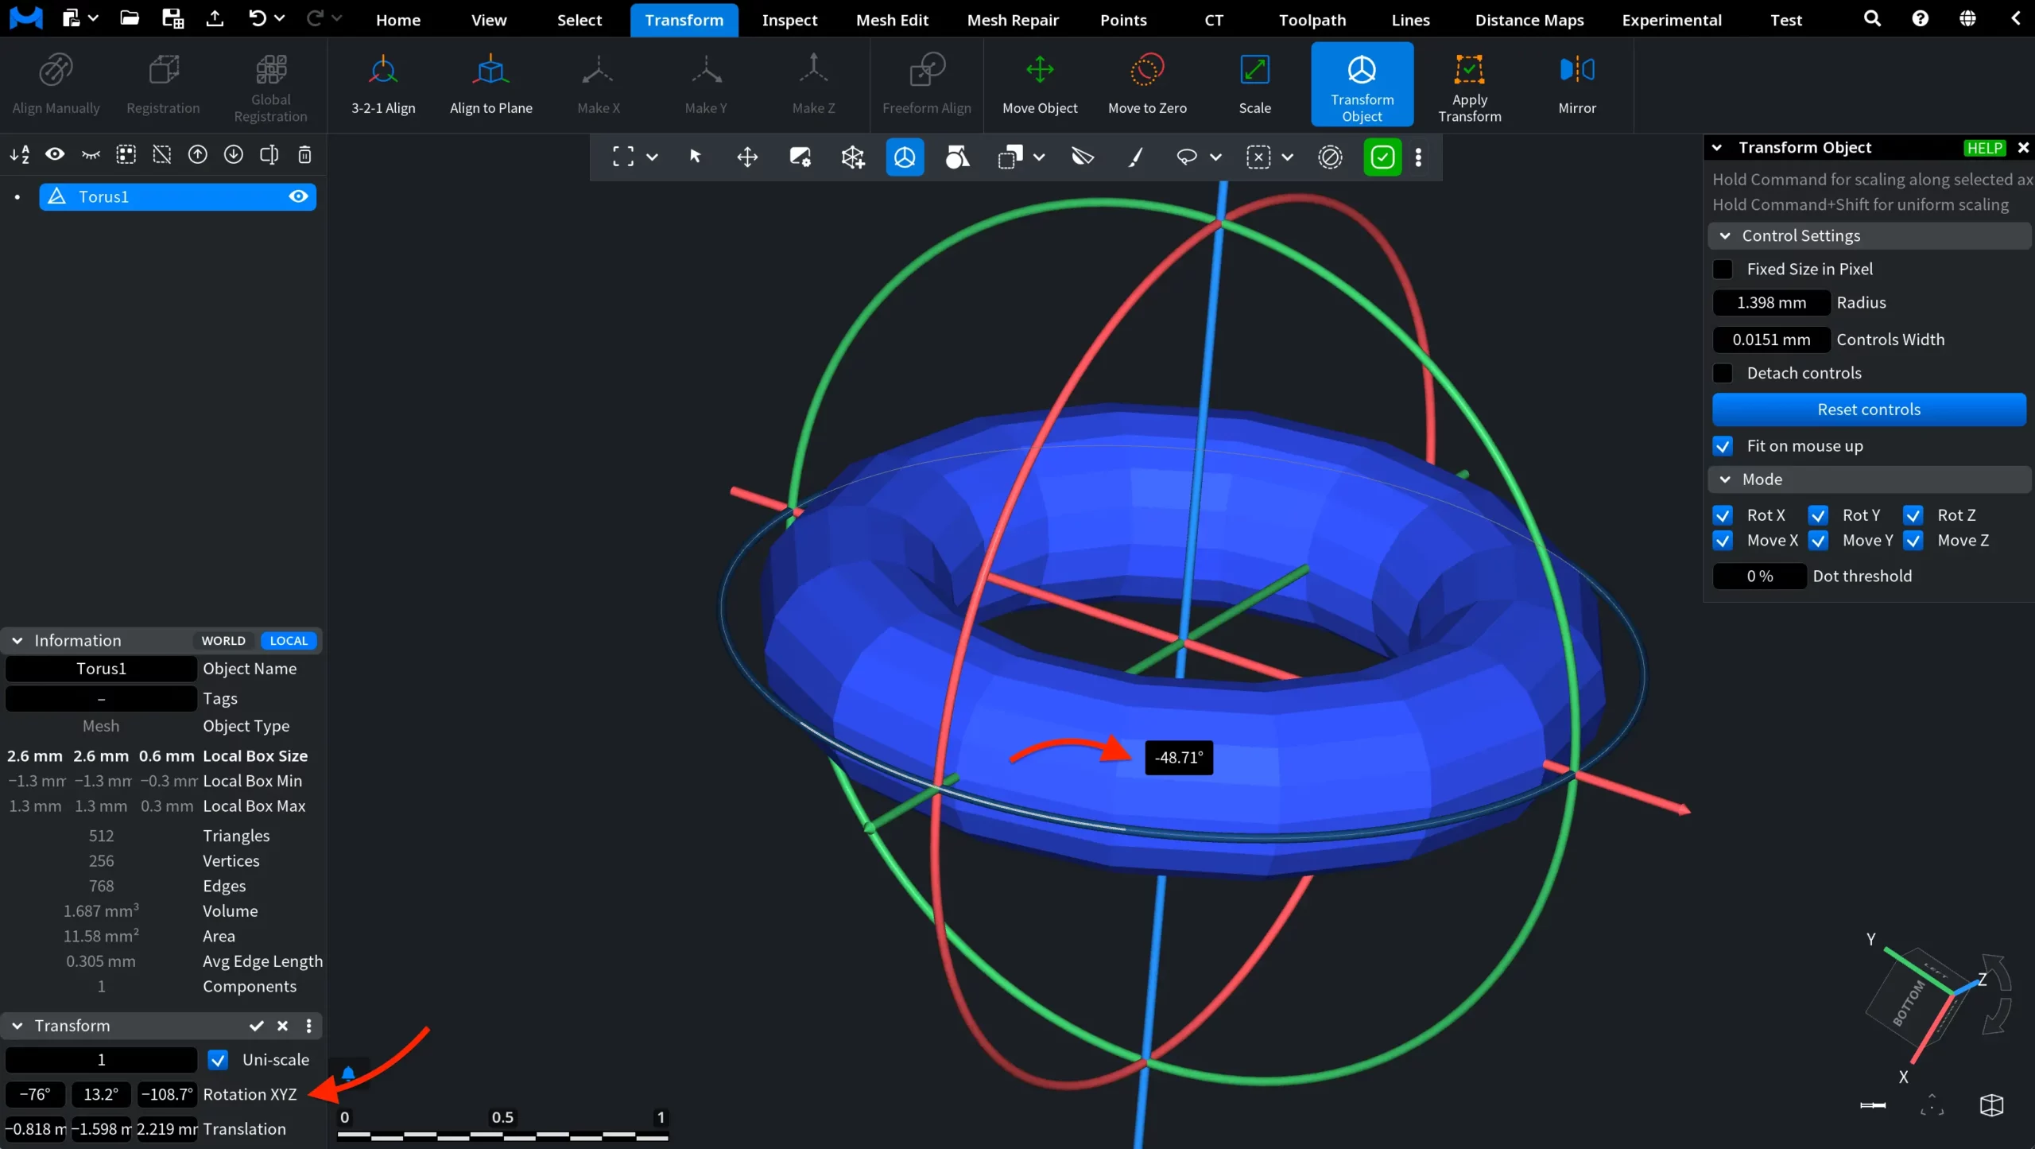The image size is (2035, 1149).
Task: Collapse the Transform Object panel header
Action: coord(1717,147)
